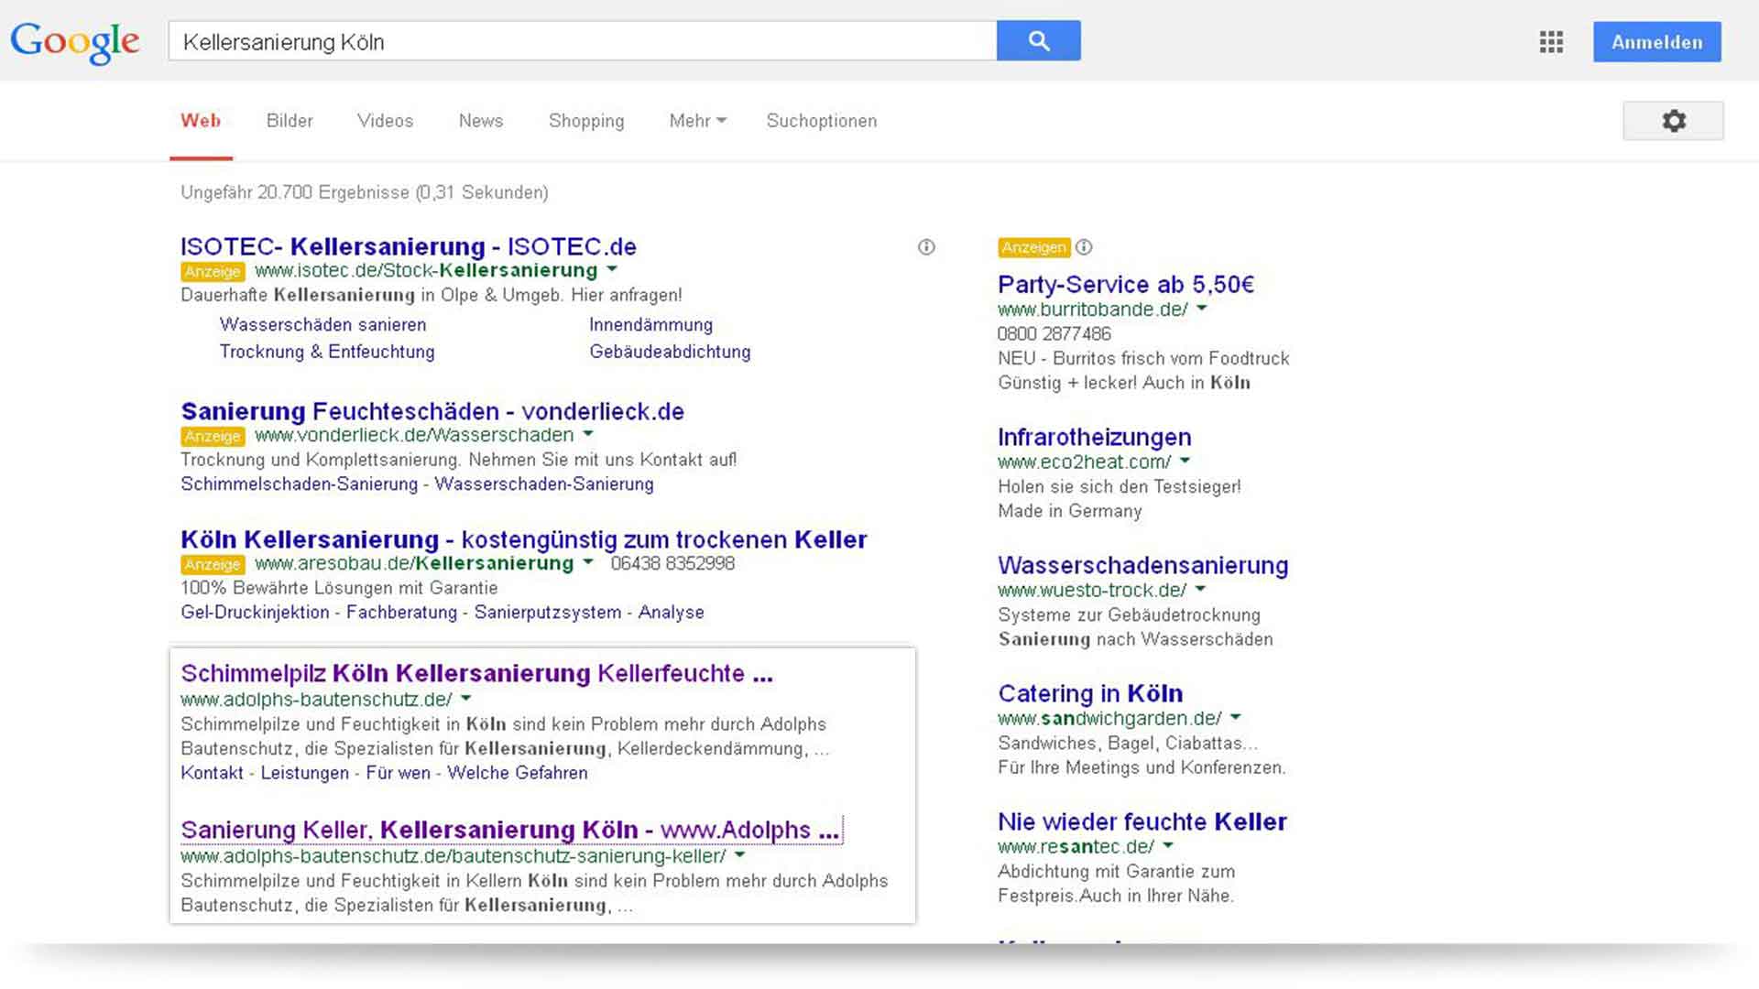Viewport: 1759px width, 989px height.
Task: Switch to the News tab
Action: (481, 121)
